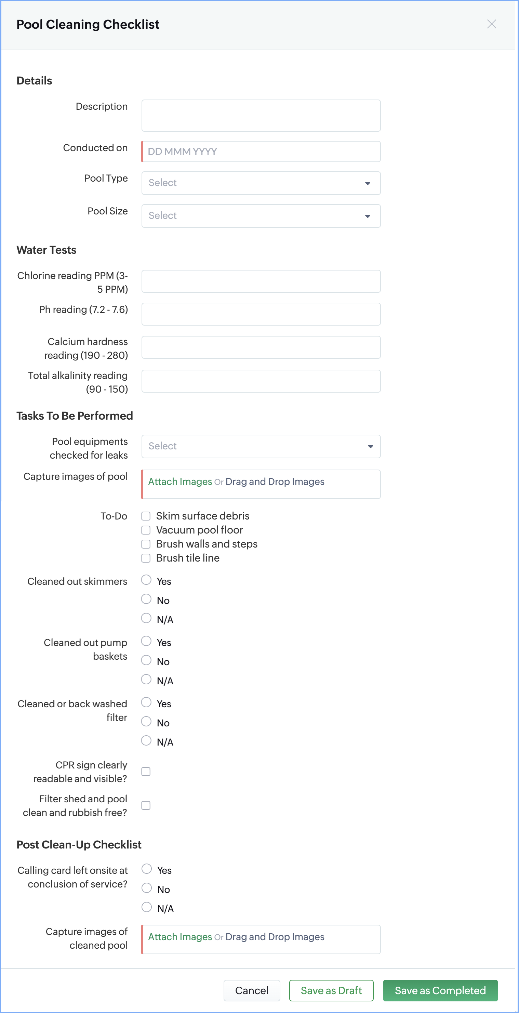Tick the Vacuum pool floor checkbox

146,530
